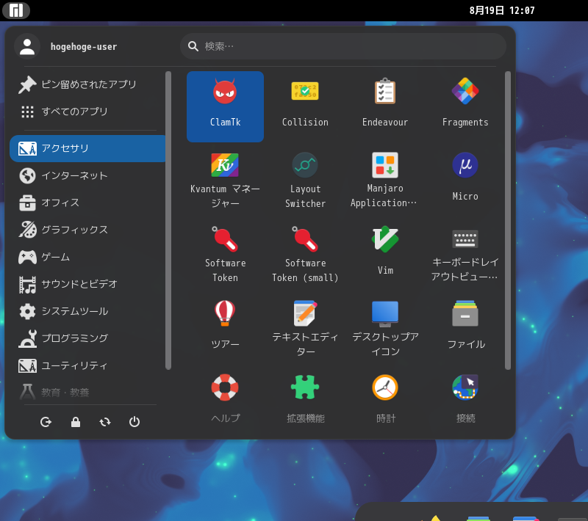Launch the Fragments torrent app
The height and width of the screenshot is (521, 588).
[x=465, y=106]
